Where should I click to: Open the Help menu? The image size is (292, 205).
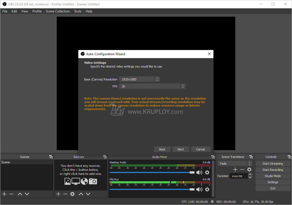point(89,11)
